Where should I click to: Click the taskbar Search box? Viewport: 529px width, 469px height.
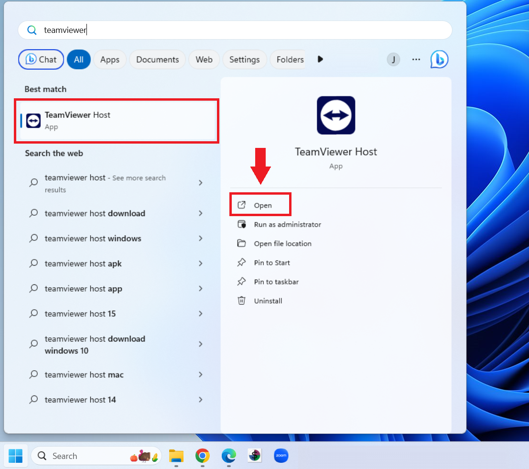point(96,456)
